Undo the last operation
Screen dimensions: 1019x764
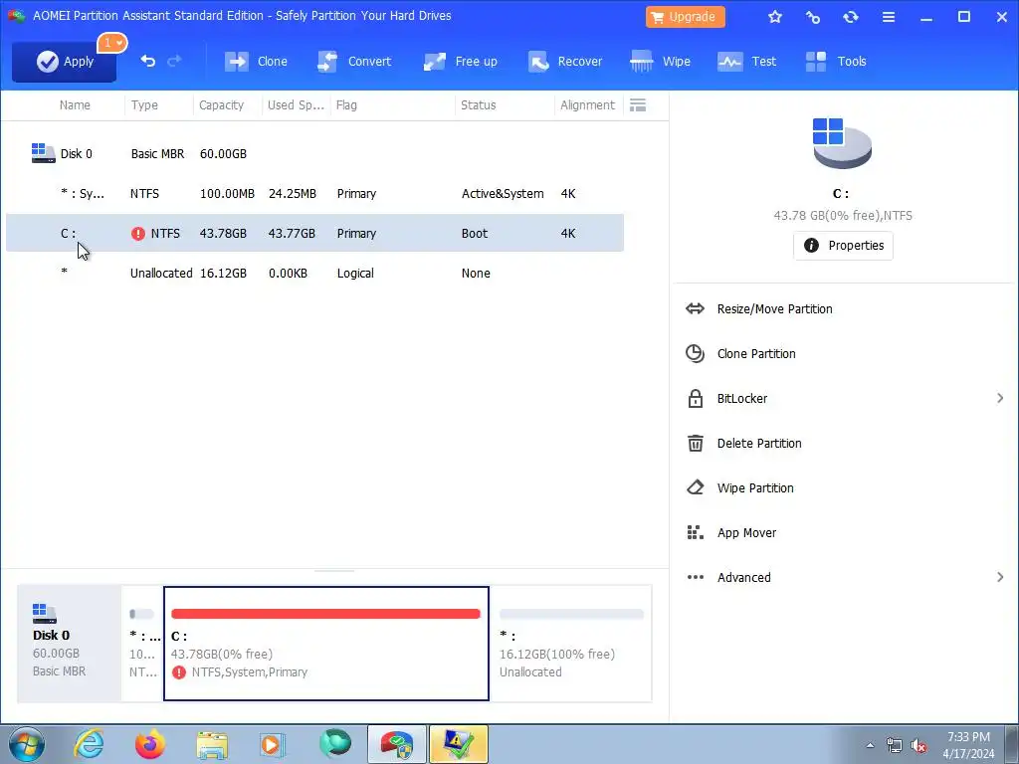tap(147, 61)
